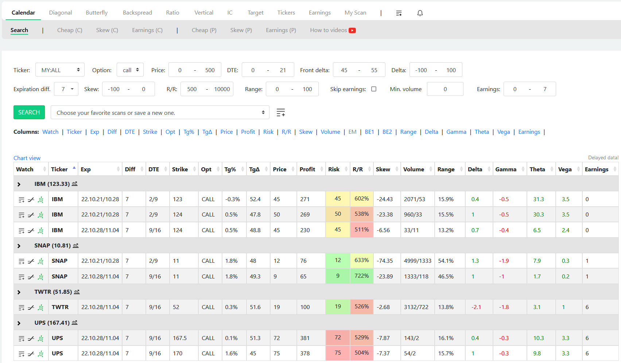Open the Earnings tab in top navigation
This screenshot has height=363, width=621.
320,13
